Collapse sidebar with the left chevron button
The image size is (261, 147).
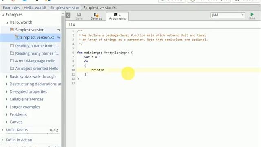(x=68, y=16)
